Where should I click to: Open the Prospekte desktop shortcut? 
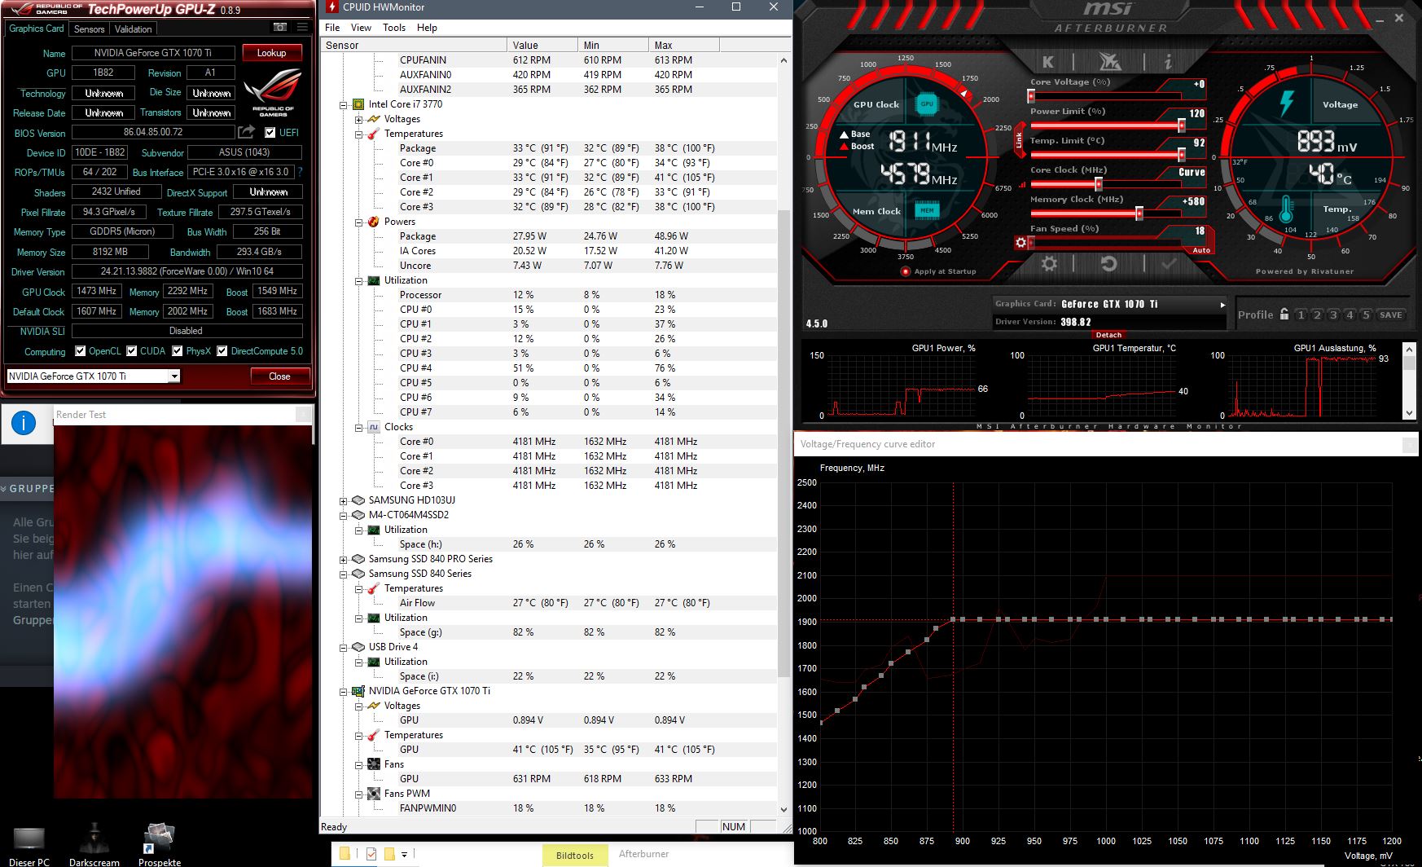coord(160,846)
